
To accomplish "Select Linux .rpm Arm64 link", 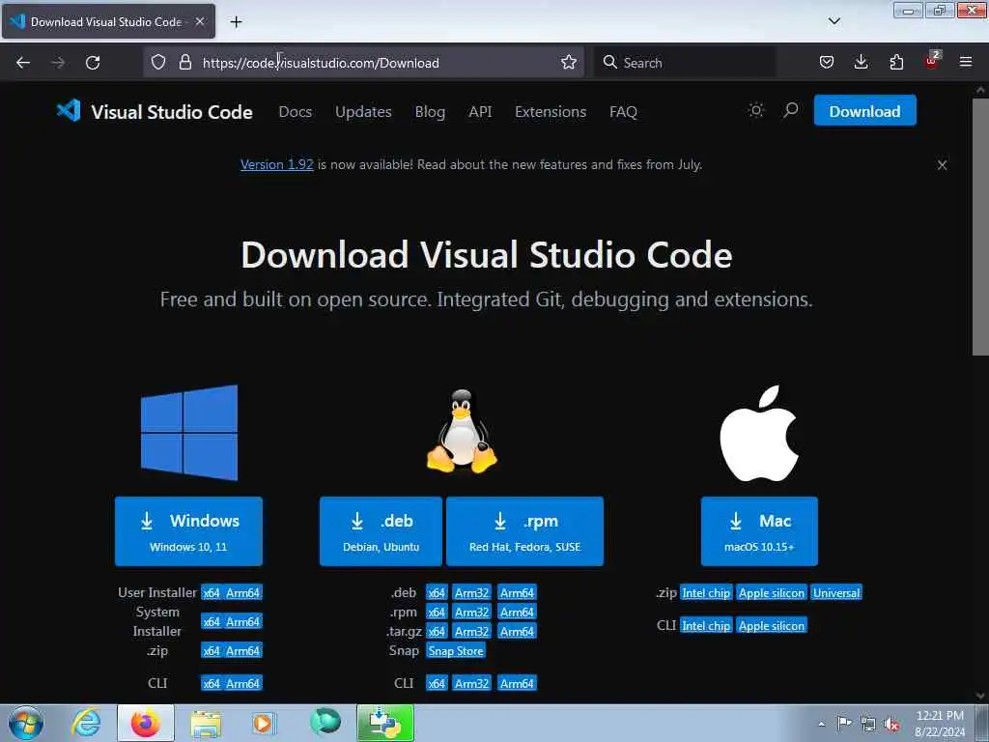I will tap(518, 613).
